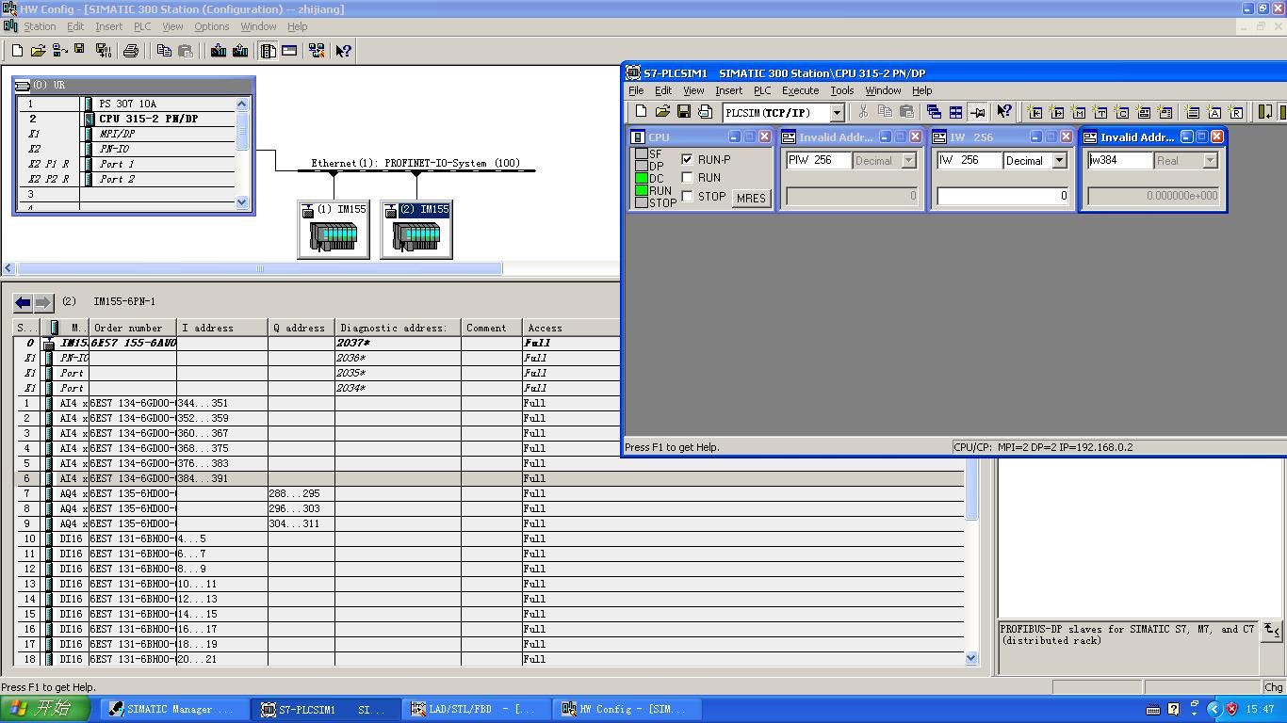Click the system tray clock showing 15:47
This screenshot has width=1287, height=723.
(x=1260, y=709)
